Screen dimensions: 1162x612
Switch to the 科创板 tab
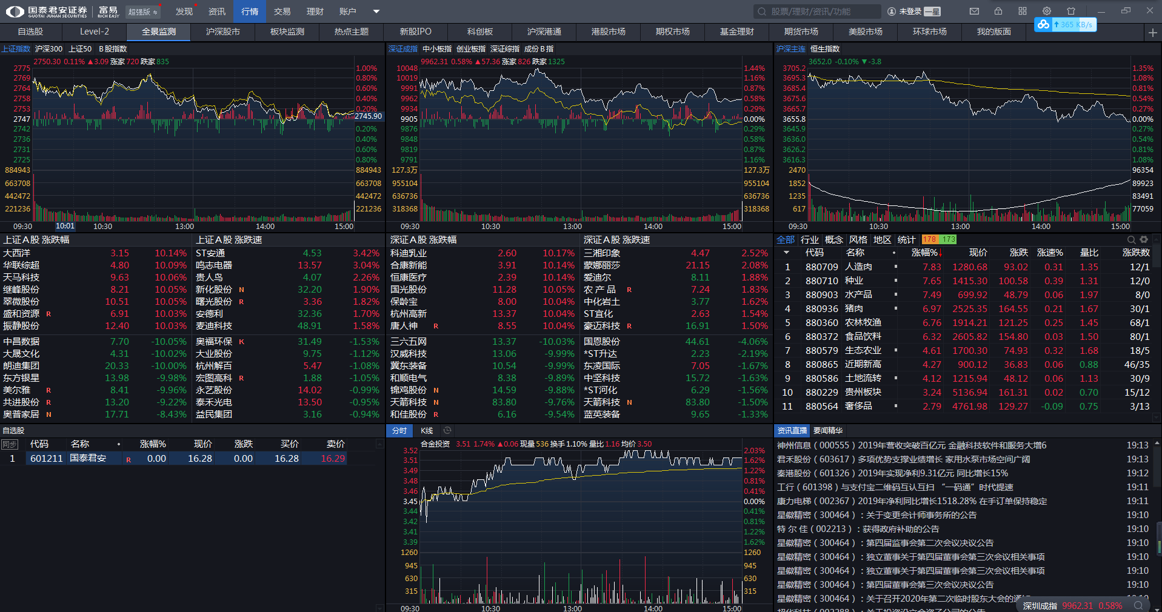480,32
